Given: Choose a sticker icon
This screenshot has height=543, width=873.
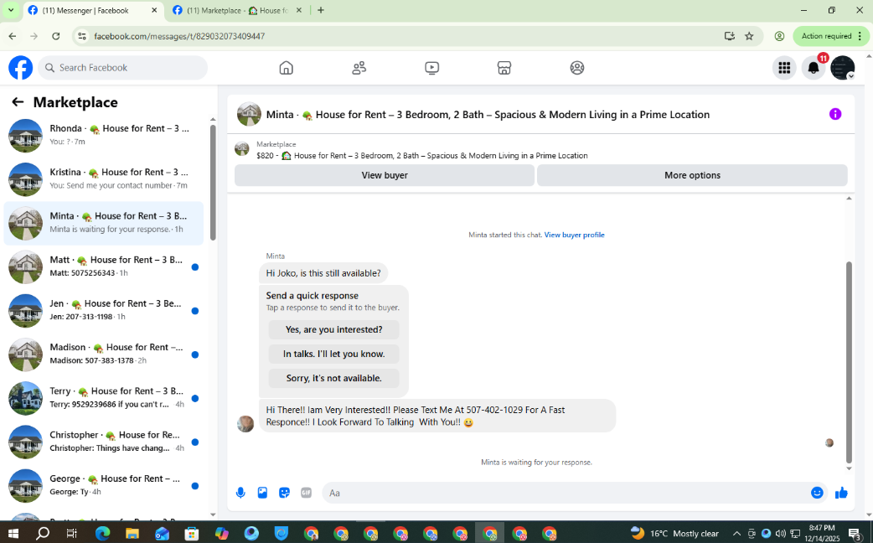Looking at the screenshot, I should 284,493.
